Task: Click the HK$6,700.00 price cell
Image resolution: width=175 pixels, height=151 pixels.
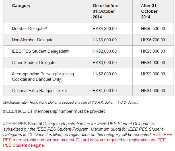Action: pyautogui.click(x=153, y=40)
